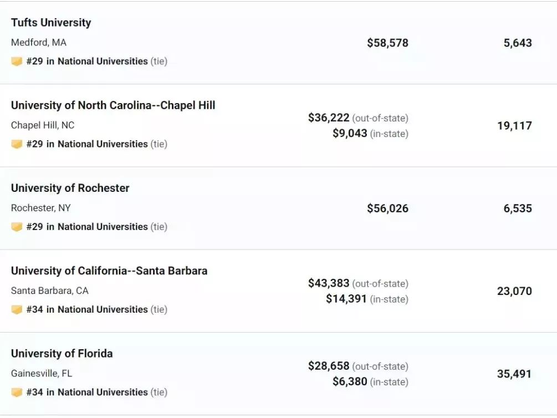557x418 pixels.
Task: Select UNC #29 in National Universities ranking
Action: click(96, 144)
